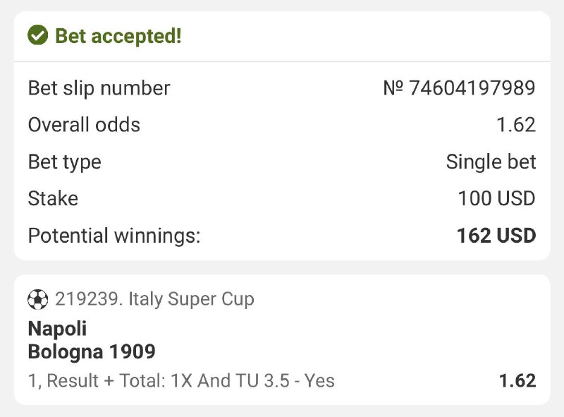This screenshot has width=564, height=417.
Task: Select the Napoli team name
Action: (x=57, y=329)
